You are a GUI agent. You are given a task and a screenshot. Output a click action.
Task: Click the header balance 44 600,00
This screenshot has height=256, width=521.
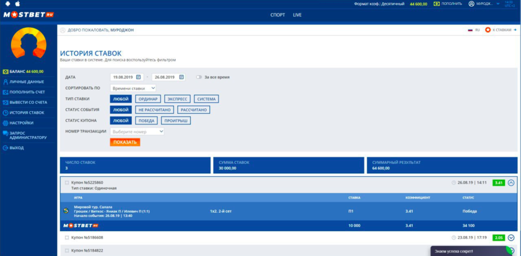tap(418, 4)
